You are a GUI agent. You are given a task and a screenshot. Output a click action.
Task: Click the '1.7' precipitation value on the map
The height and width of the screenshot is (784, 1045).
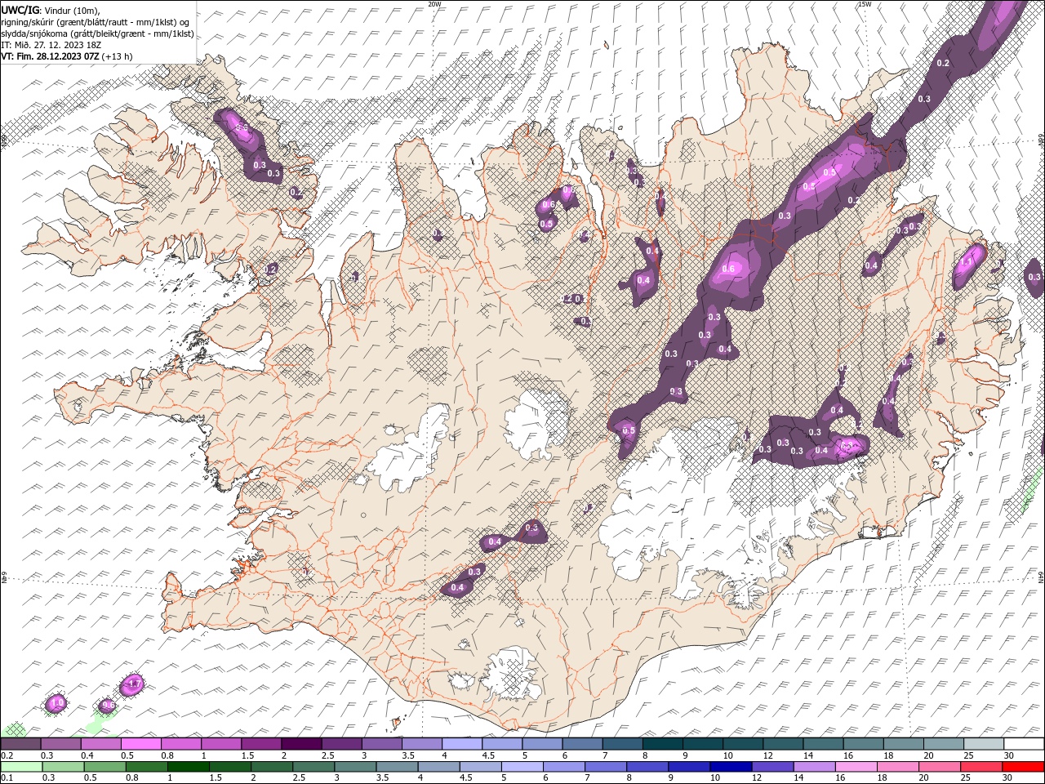(x=136, y=684)
